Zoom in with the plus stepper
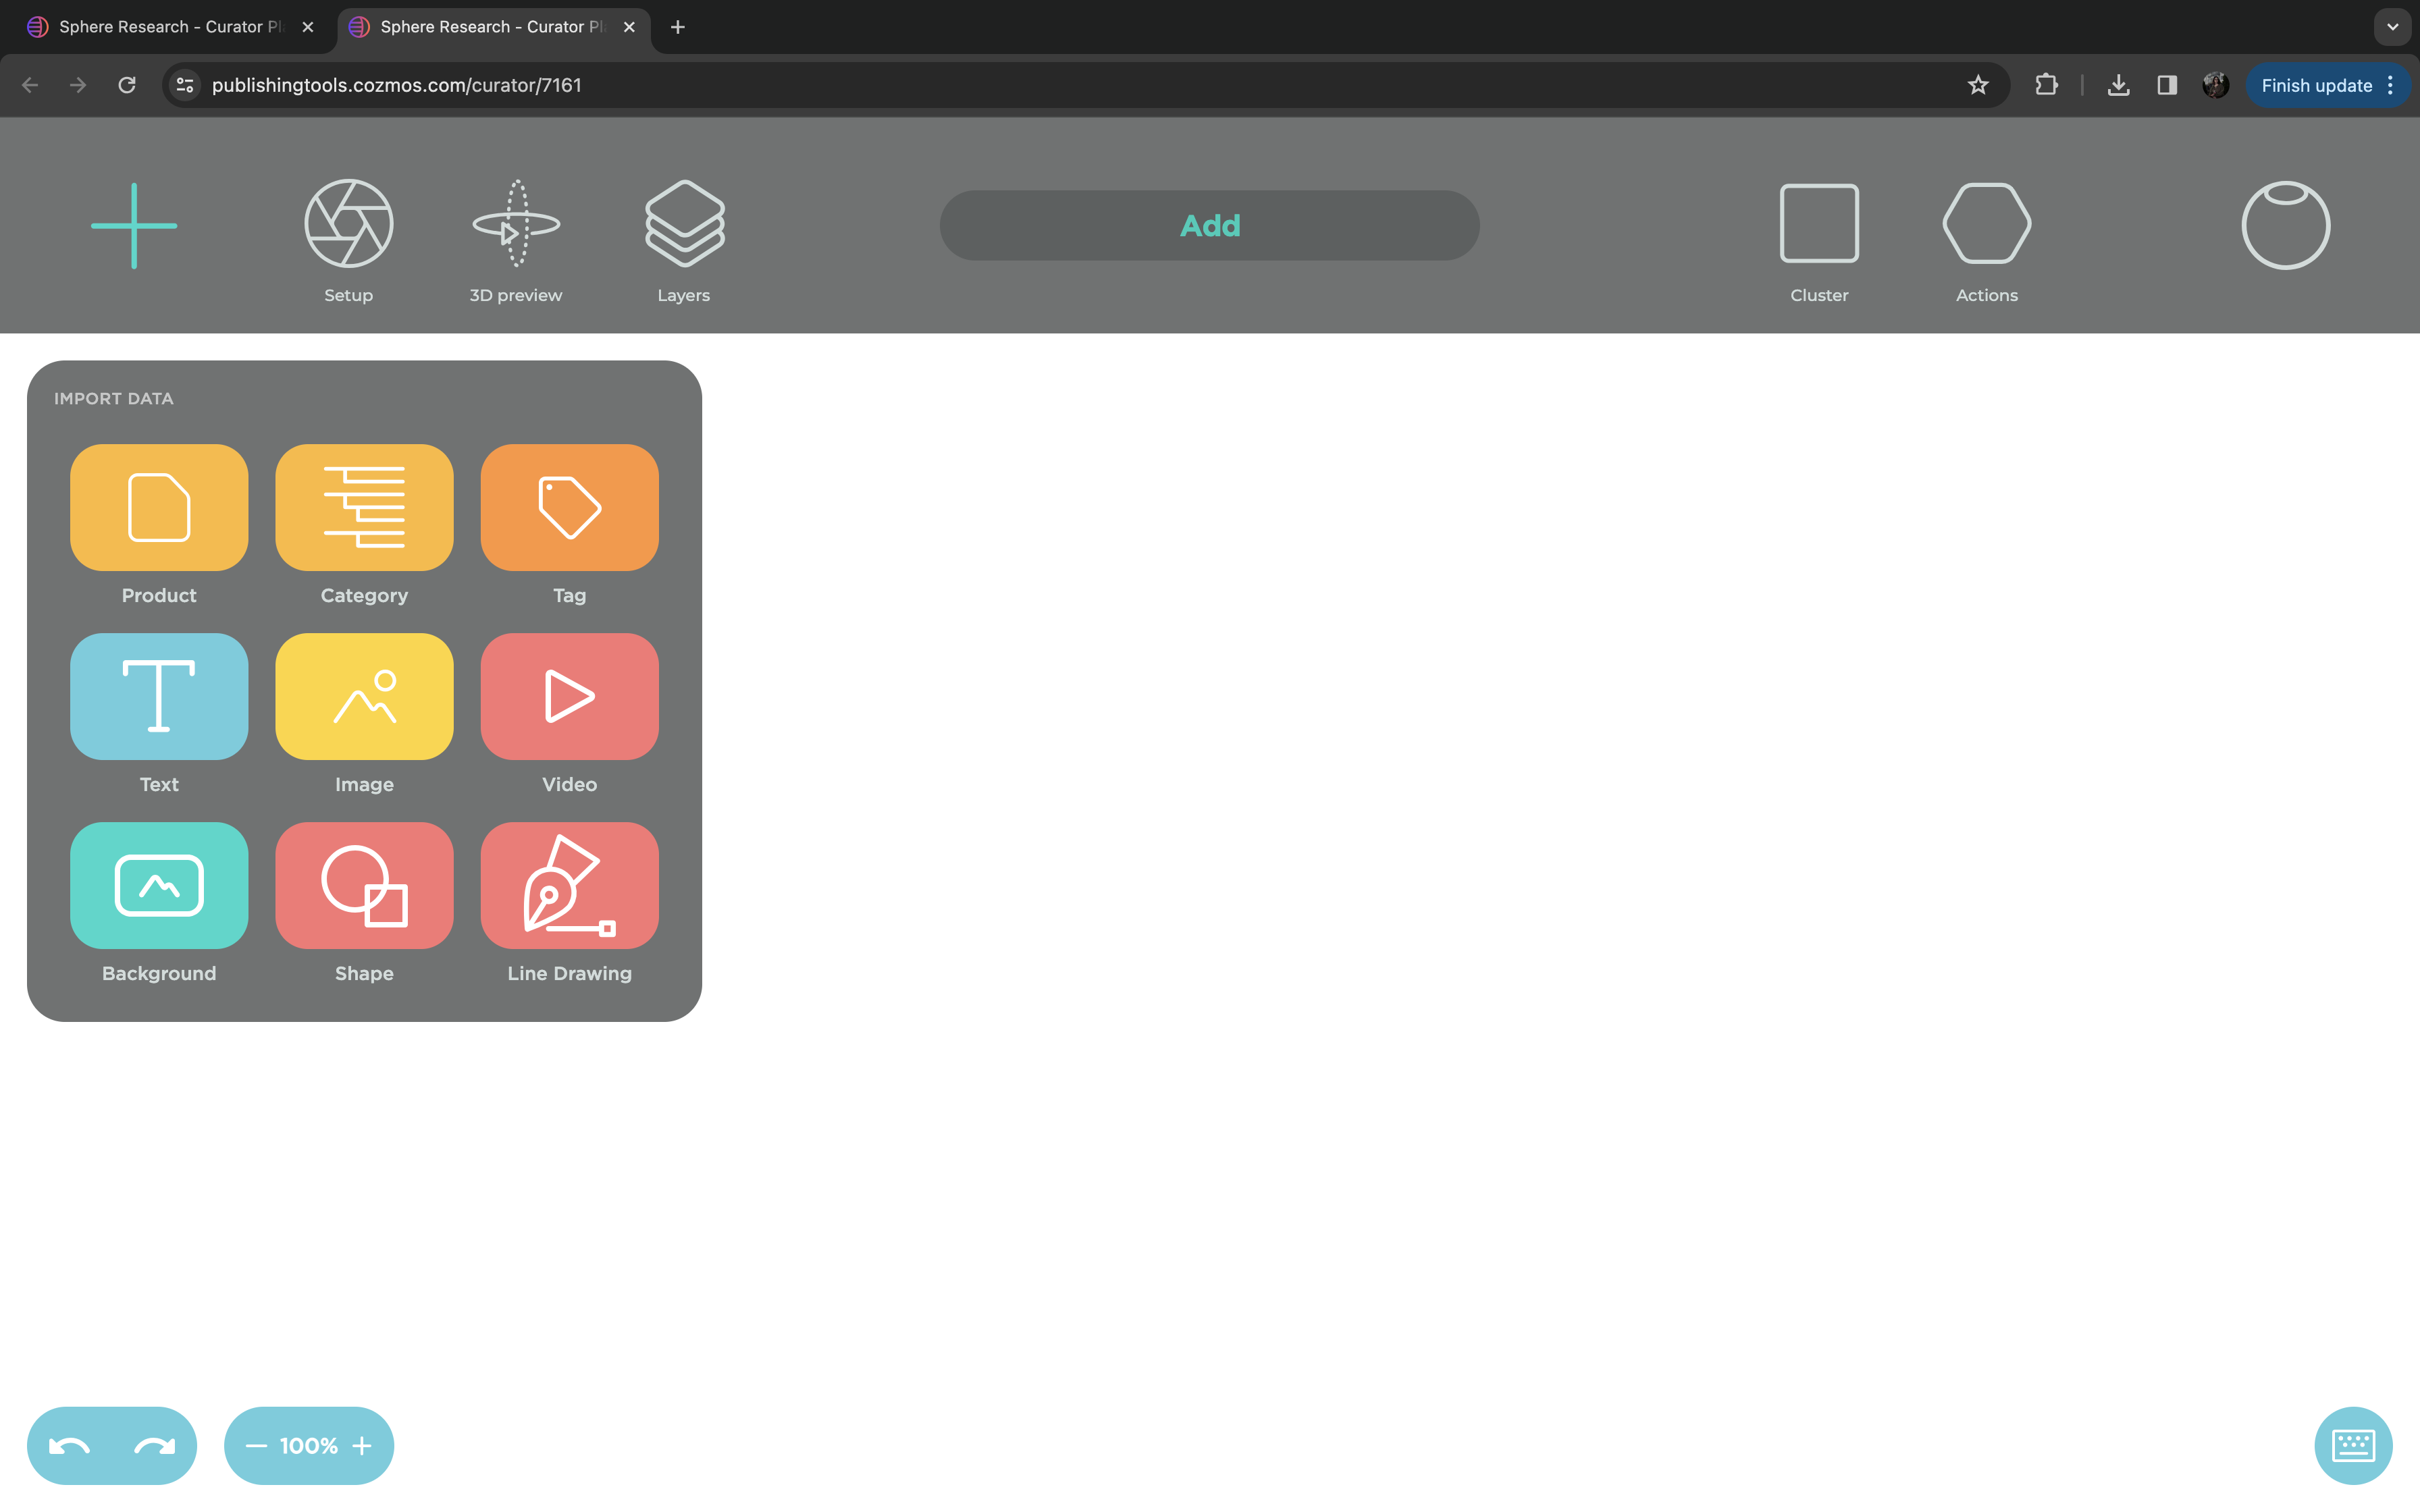 (362, 1446)
